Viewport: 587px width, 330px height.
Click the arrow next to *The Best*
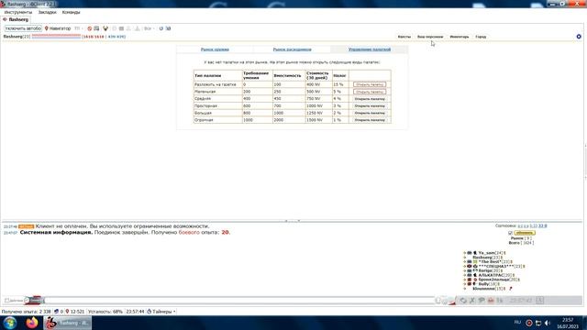[465, 262]
